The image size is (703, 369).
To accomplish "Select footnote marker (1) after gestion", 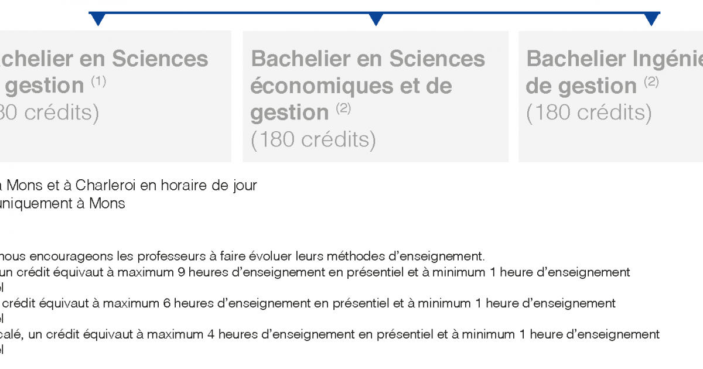I will click(98, 81).
